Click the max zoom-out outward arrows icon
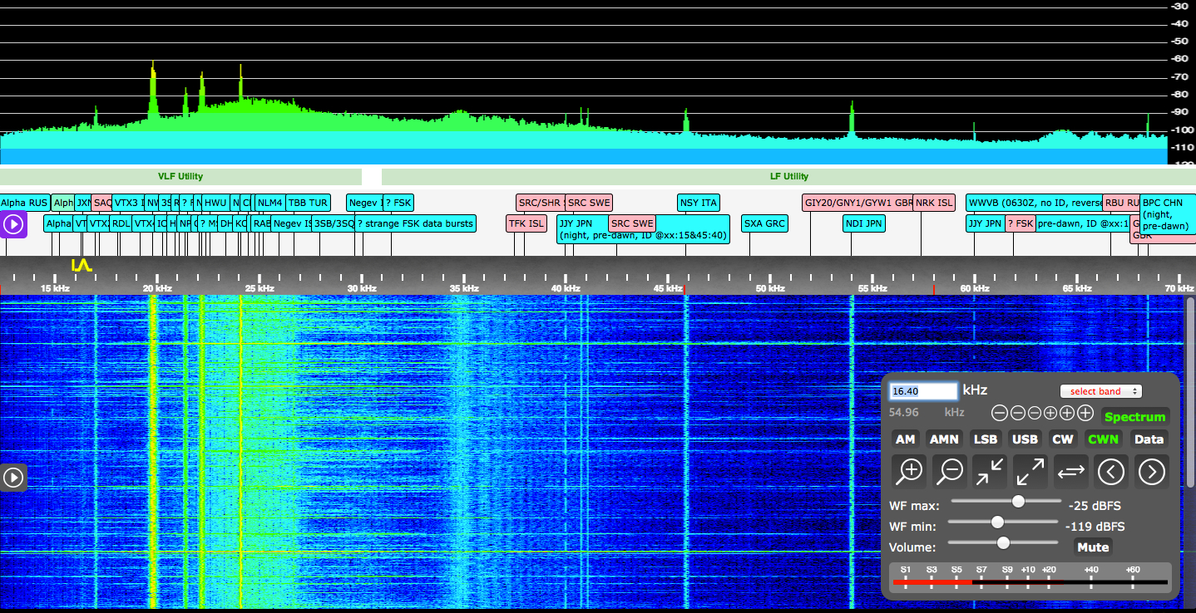This screenshot has width=1196, height=613. point(1030,472)
